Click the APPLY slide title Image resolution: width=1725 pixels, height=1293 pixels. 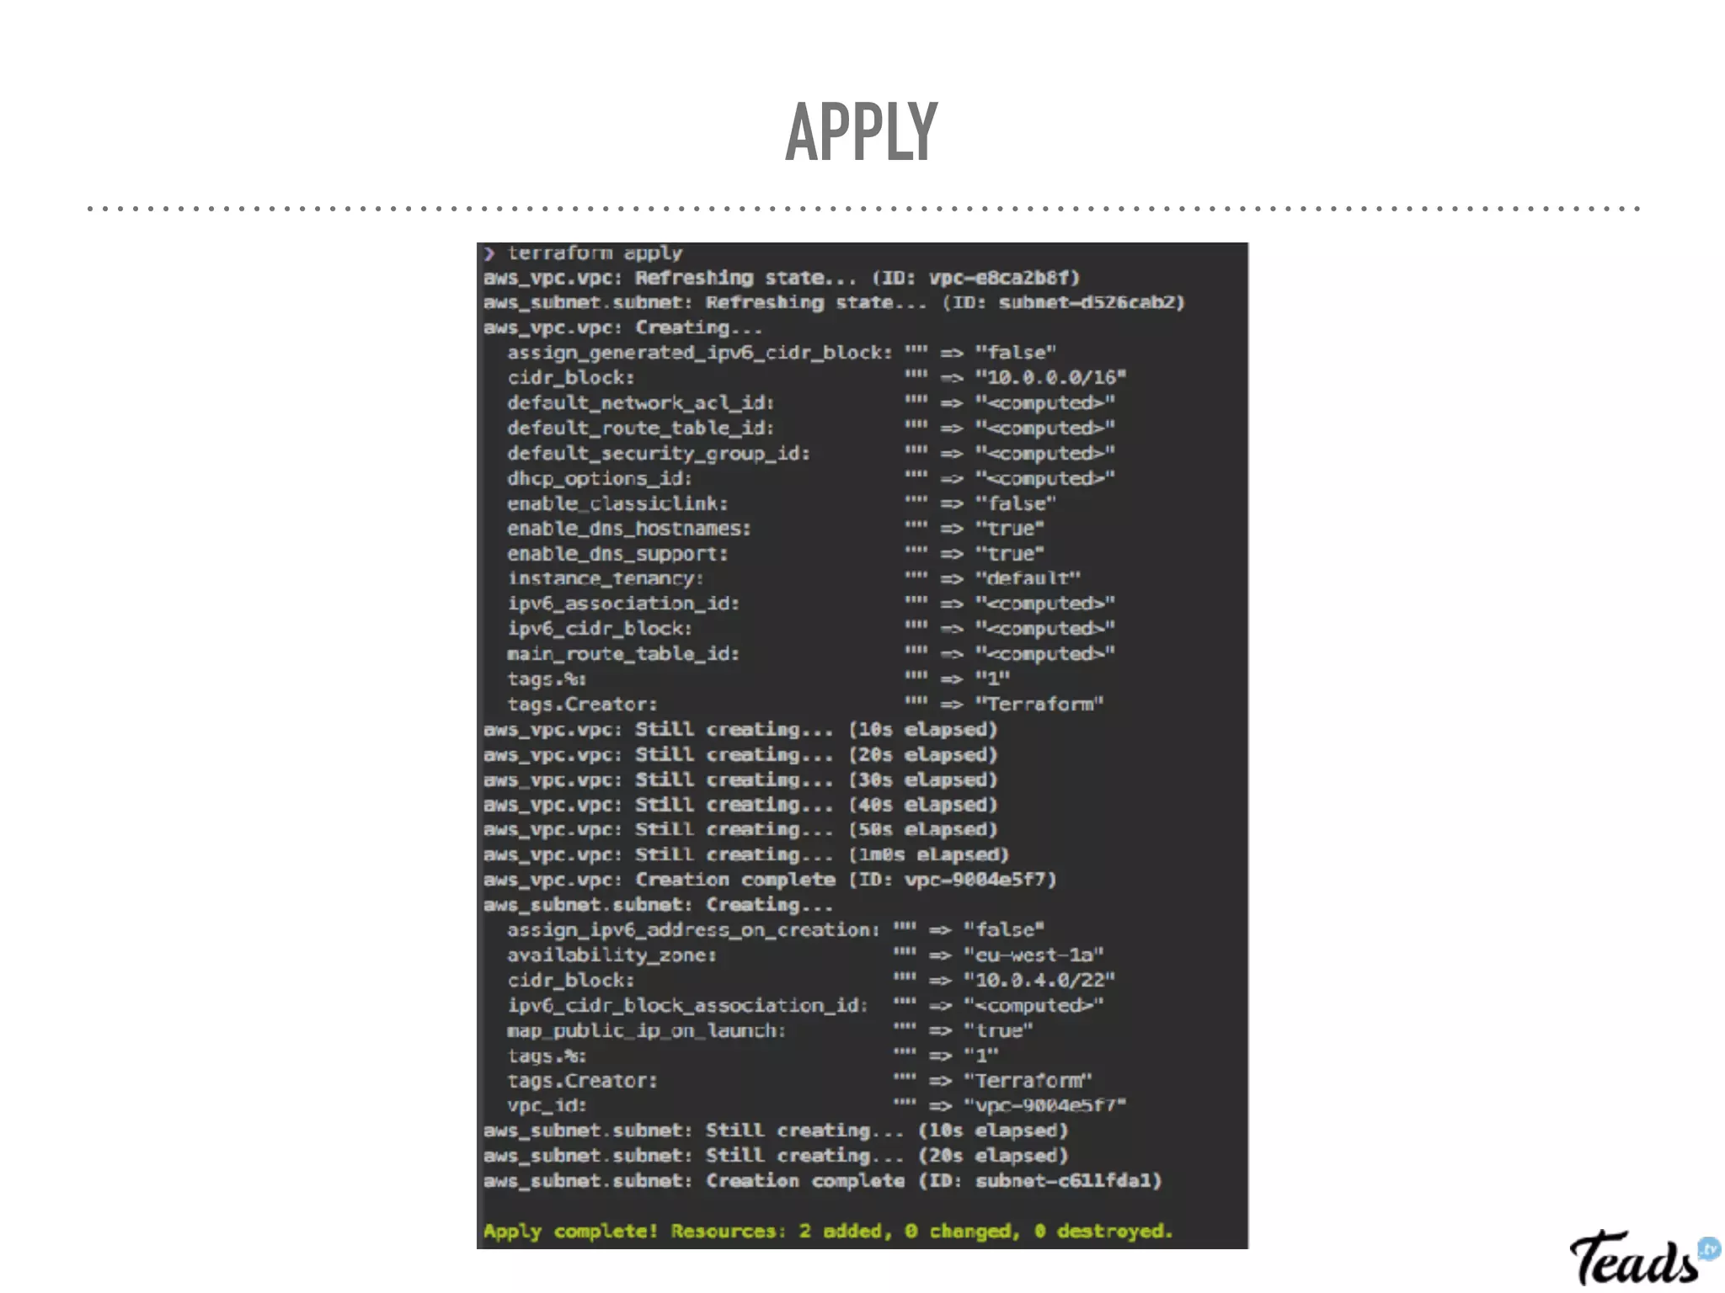point(862,130)
